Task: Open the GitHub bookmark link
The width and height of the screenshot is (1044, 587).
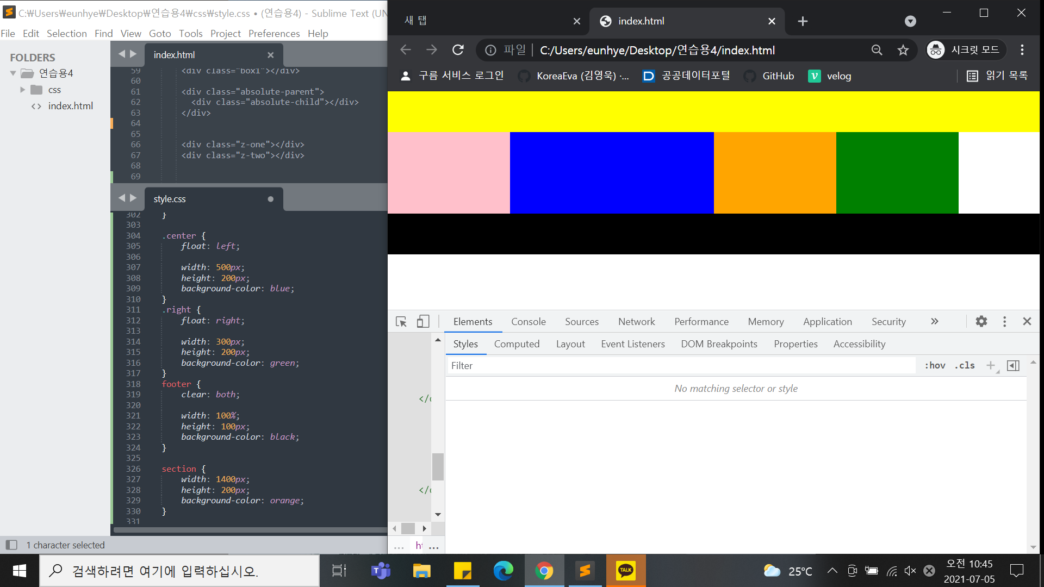Action: tap(778, 76)
